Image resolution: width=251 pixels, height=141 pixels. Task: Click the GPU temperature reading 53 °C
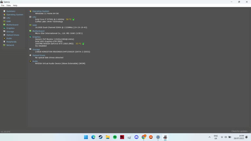[x=78, y=43]
